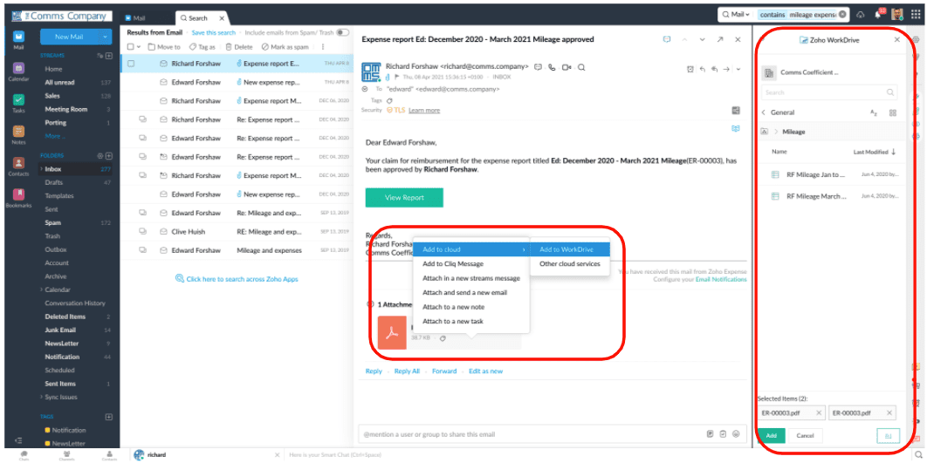Screen dimensions: 927x463
Task: Expand Add to cloud submenu
Action: tap(471, 249)
